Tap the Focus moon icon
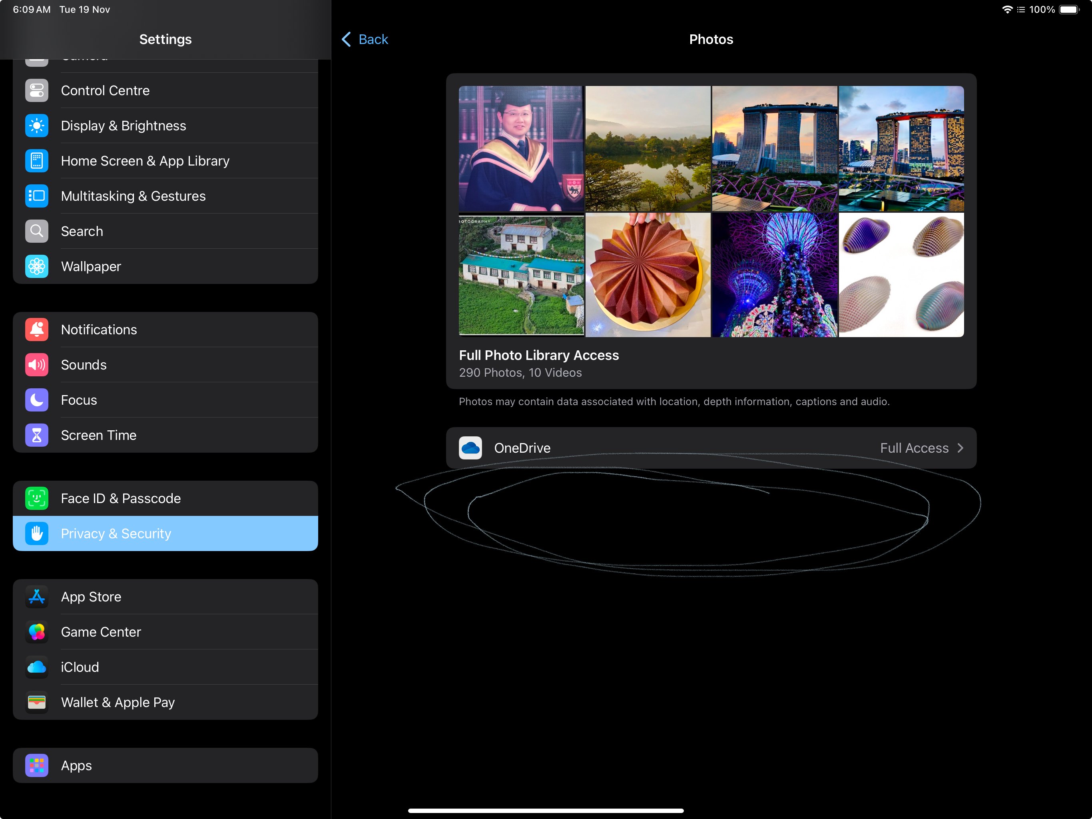Image resolution: width=1092 pixels, height=819 pixels. pos(36,400)
